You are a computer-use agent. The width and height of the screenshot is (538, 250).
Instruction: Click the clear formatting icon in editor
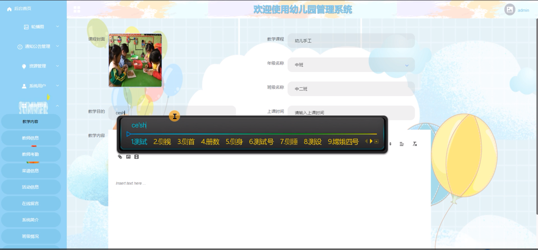[415, 144]
